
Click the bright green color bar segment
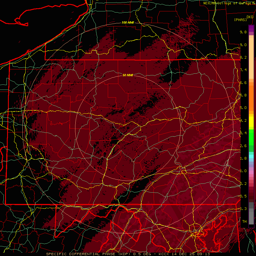[251, 137]
